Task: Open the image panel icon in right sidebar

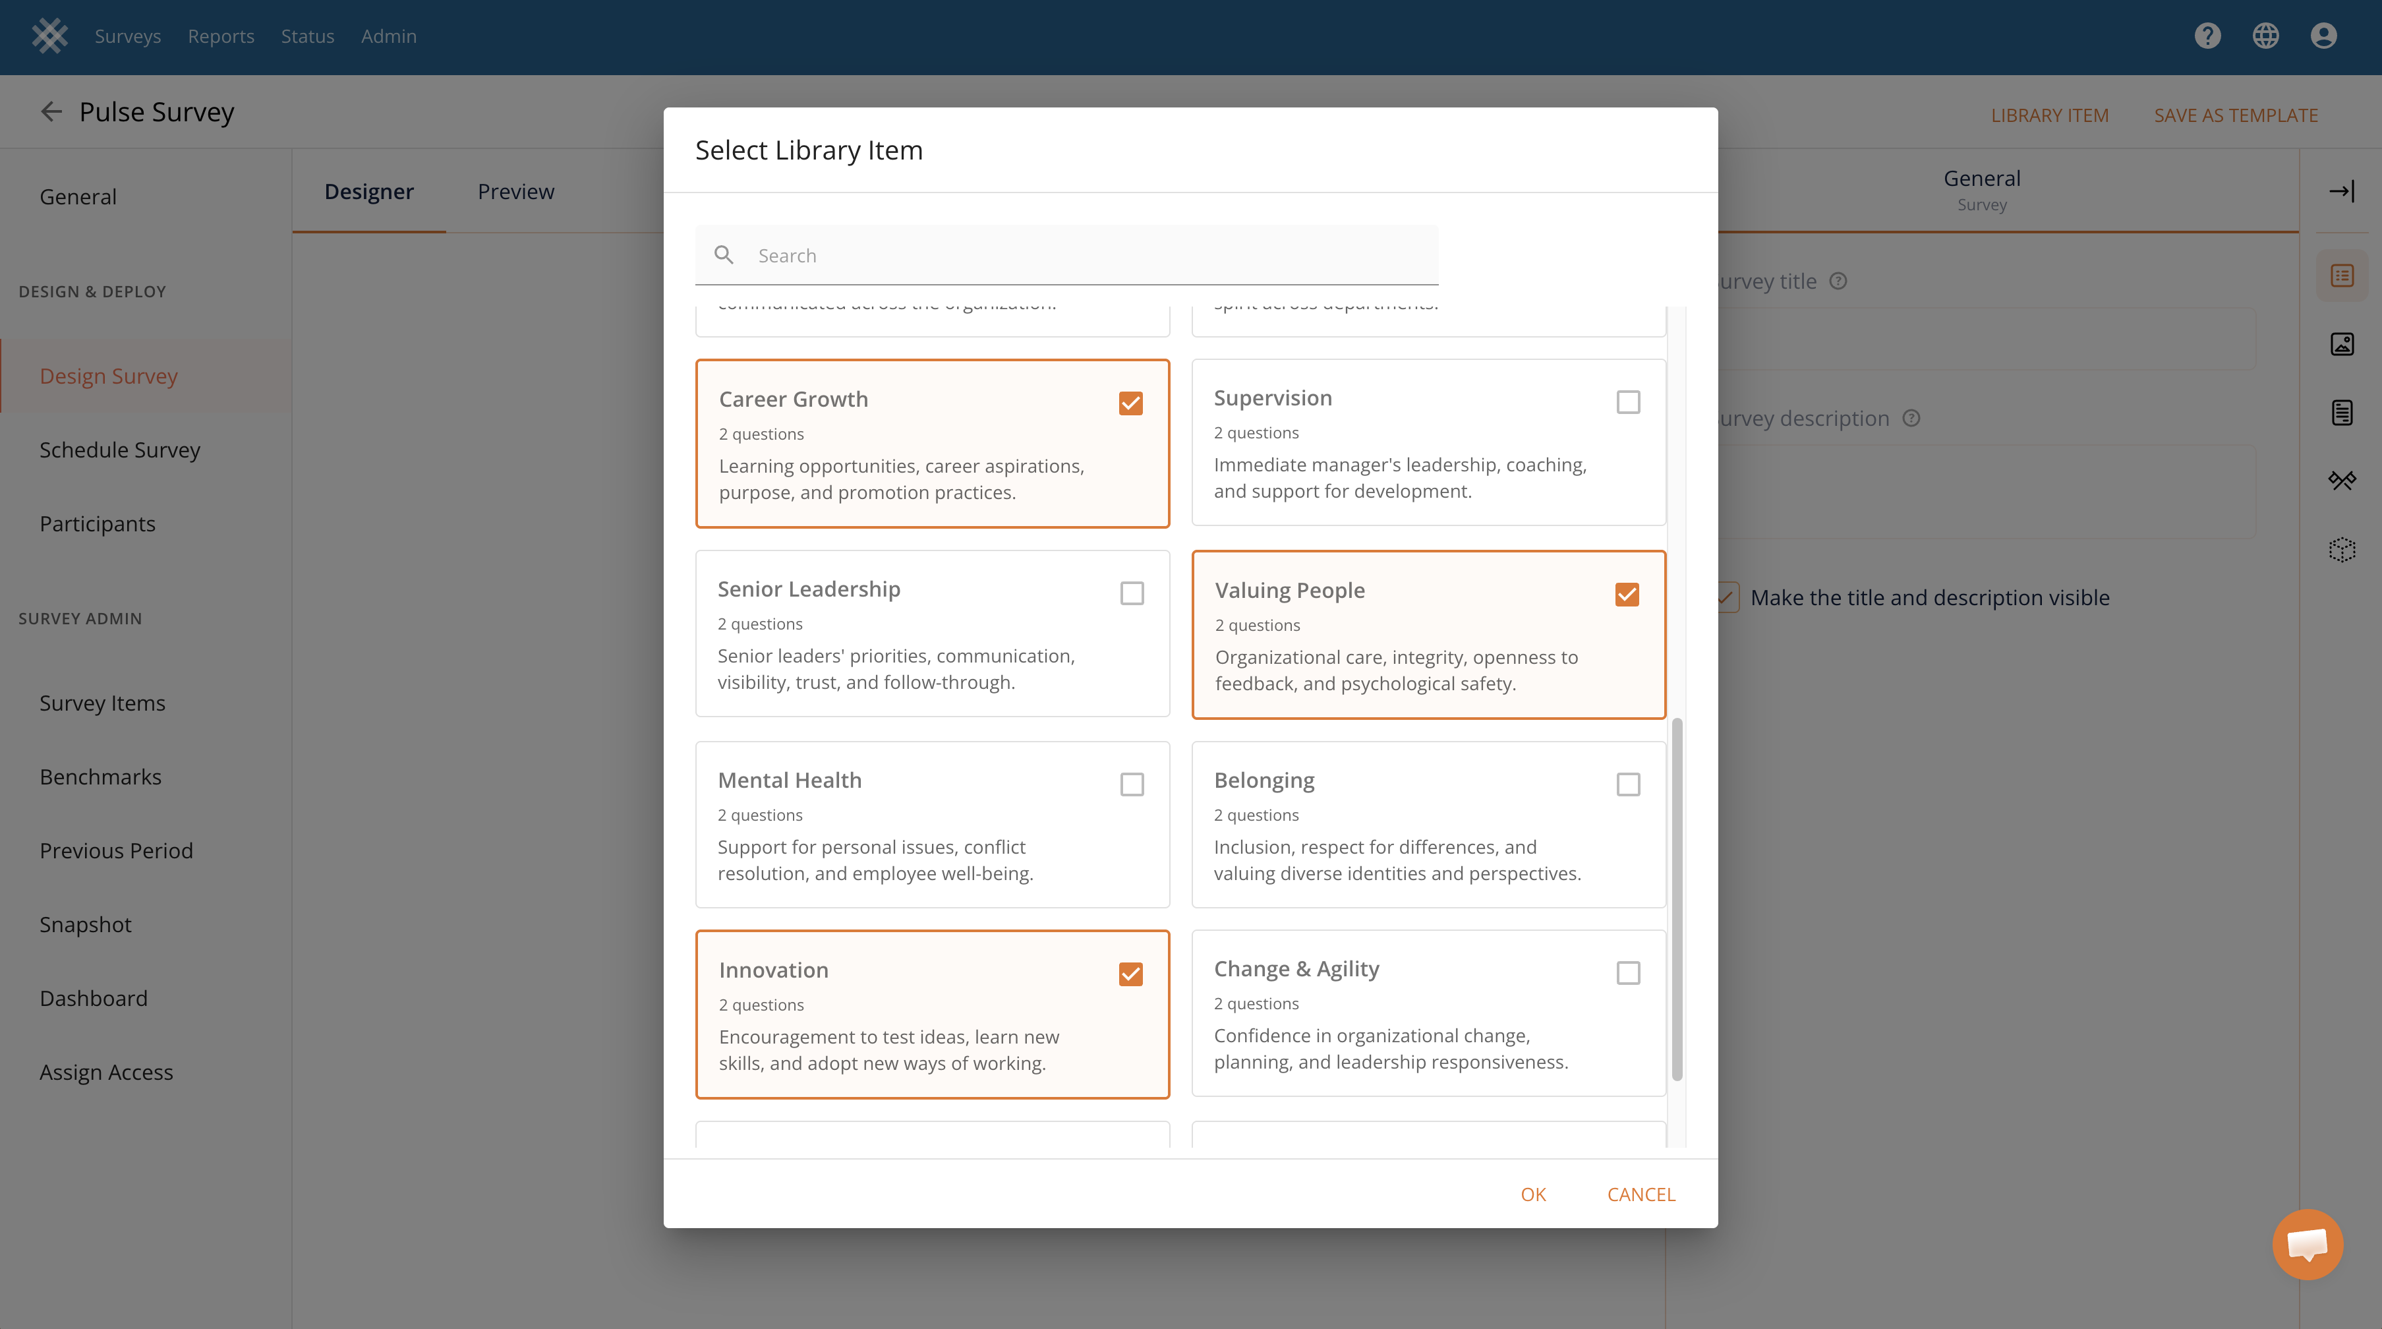Action: (x=2341, y=344)
